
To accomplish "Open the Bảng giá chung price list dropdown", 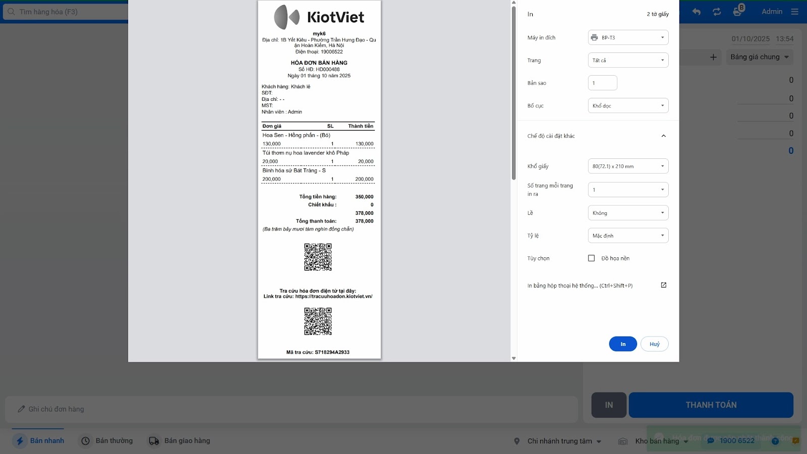I will 760,57.
